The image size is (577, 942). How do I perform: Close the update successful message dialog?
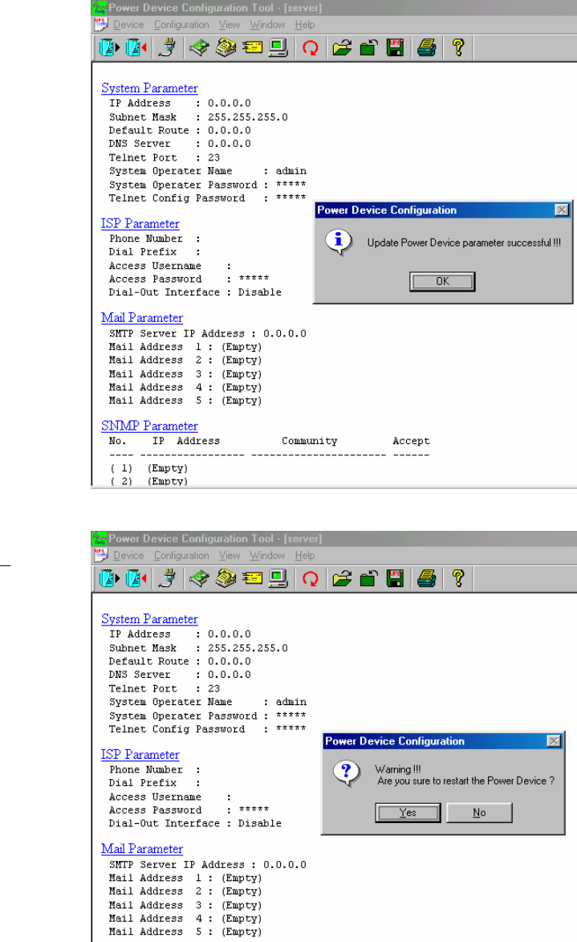click(562, 210)
